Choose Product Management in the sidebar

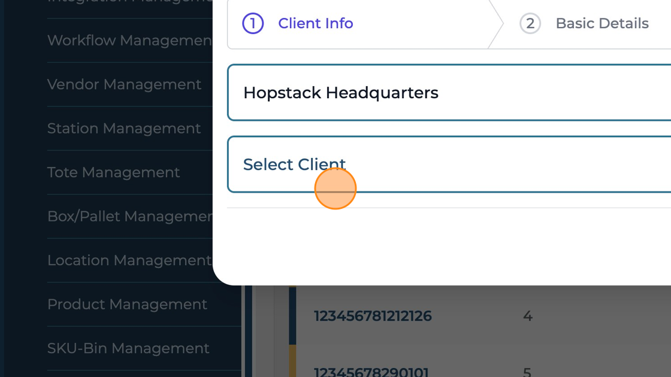(x=127, y=304)
